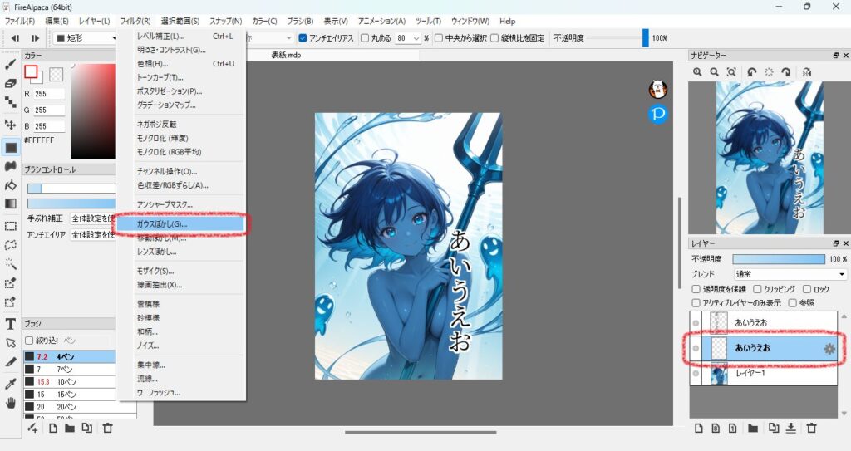Select the Text tool (T icon)
This screenshot has height=451, width=851.
click(11, 324)
